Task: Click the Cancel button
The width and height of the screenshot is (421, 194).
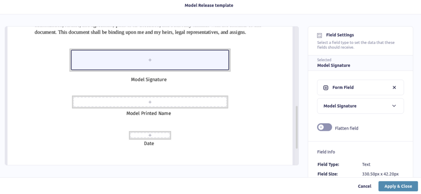Action: (x=365, y=186)
